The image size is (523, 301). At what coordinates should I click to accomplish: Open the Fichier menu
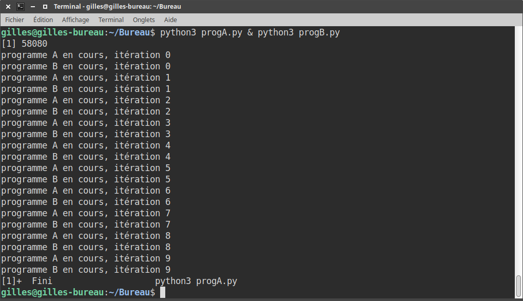[x=14, y=20]
